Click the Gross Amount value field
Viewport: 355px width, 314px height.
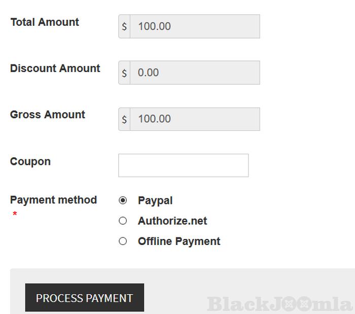195,119
